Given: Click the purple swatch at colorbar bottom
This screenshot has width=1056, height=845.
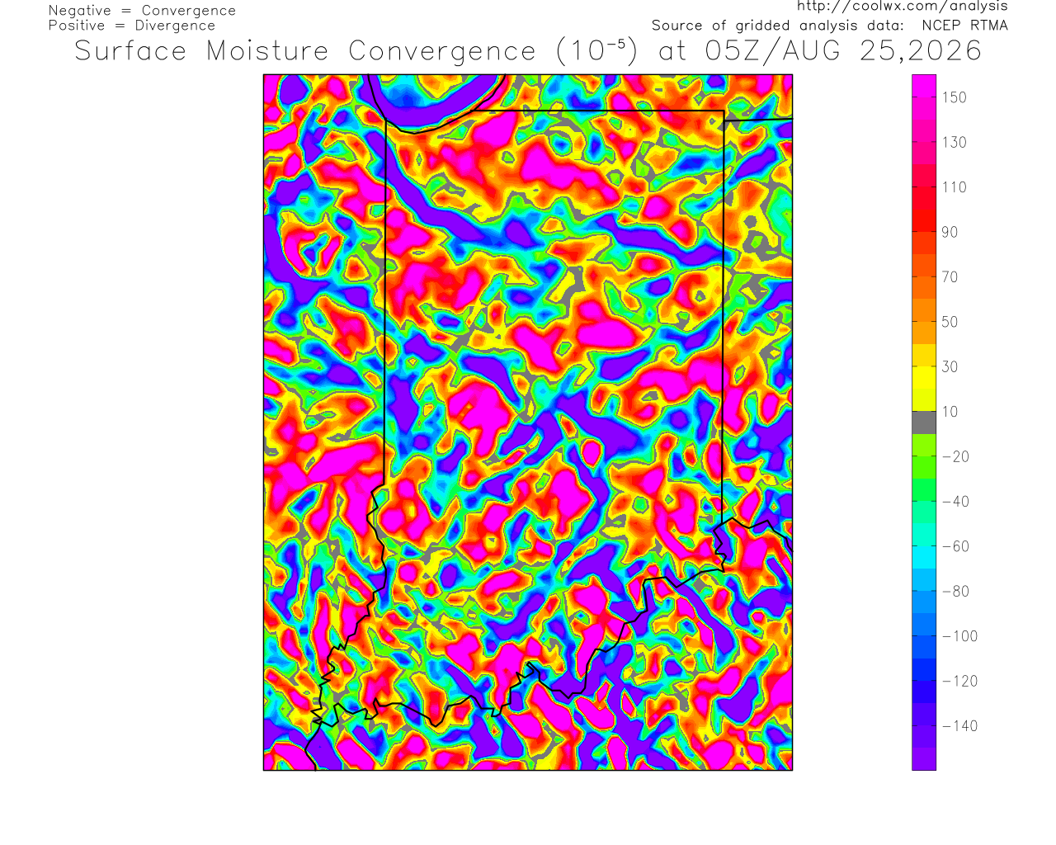Looking at the screenshot, I should point(924,758).
